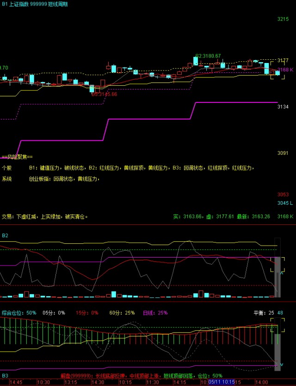Viewport: 296px width, 386px height.
Task: Click the cyan down arrow in B3 panel
Action: [x=282, y=365]
